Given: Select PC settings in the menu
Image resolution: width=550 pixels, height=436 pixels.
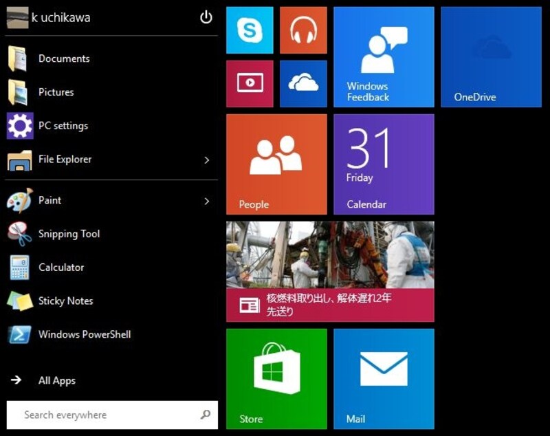Looking at the screenshot, I should coord(63,126).
